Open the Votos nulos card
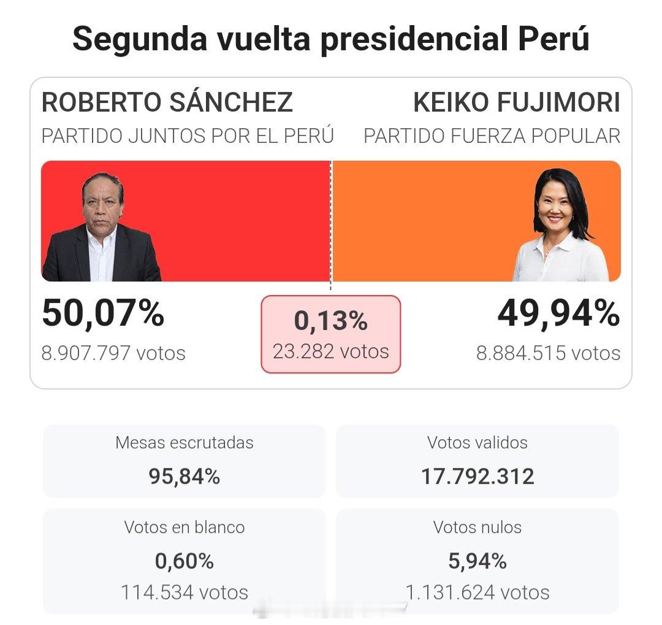 pyautogui.click(x=477, y=561)
